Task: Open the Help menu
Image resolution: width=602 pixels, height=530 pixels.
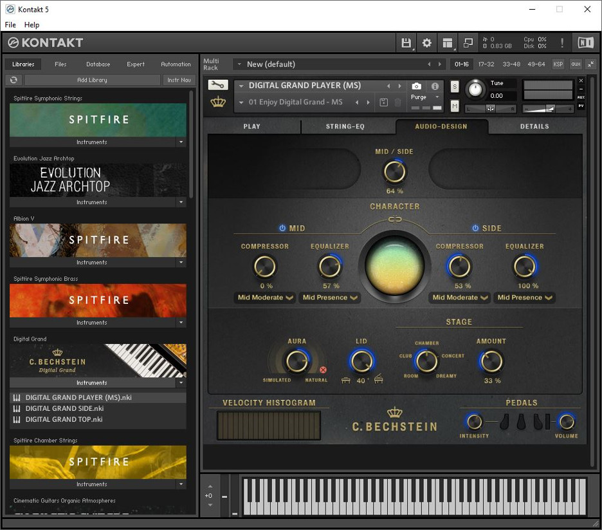Action: click(32, 24)
